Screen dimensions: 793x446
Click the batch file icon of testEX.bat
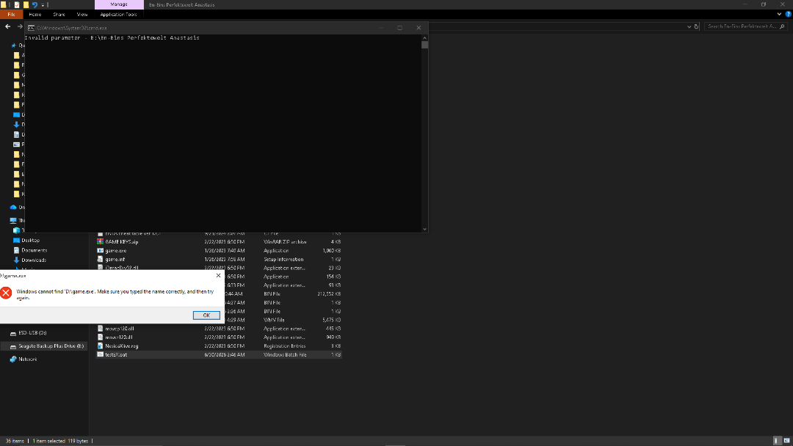tap(100, 354)
